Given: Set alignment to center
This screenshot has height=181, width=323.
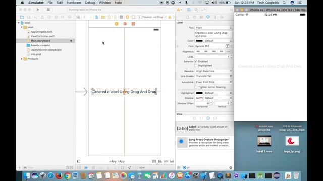Looking at the screenshot, I should coord(206,51).
